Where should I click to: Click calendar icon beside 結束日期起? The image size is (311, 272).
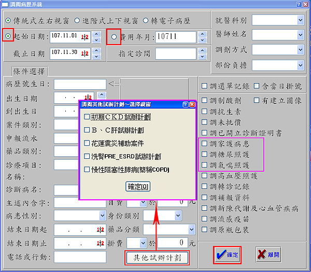click(x=100, y=229)
